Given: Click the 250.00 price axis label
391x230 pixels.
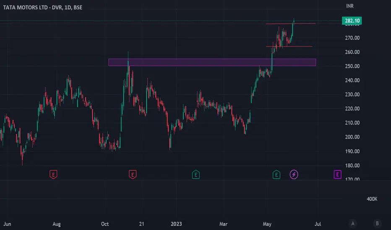Looking at the screenshot, I should point(352,66).
